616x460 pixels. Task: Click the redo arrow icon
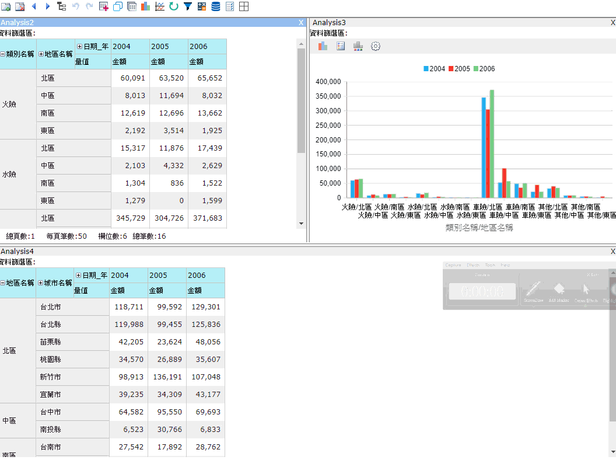pyautogui.click(x=89, y=6)
